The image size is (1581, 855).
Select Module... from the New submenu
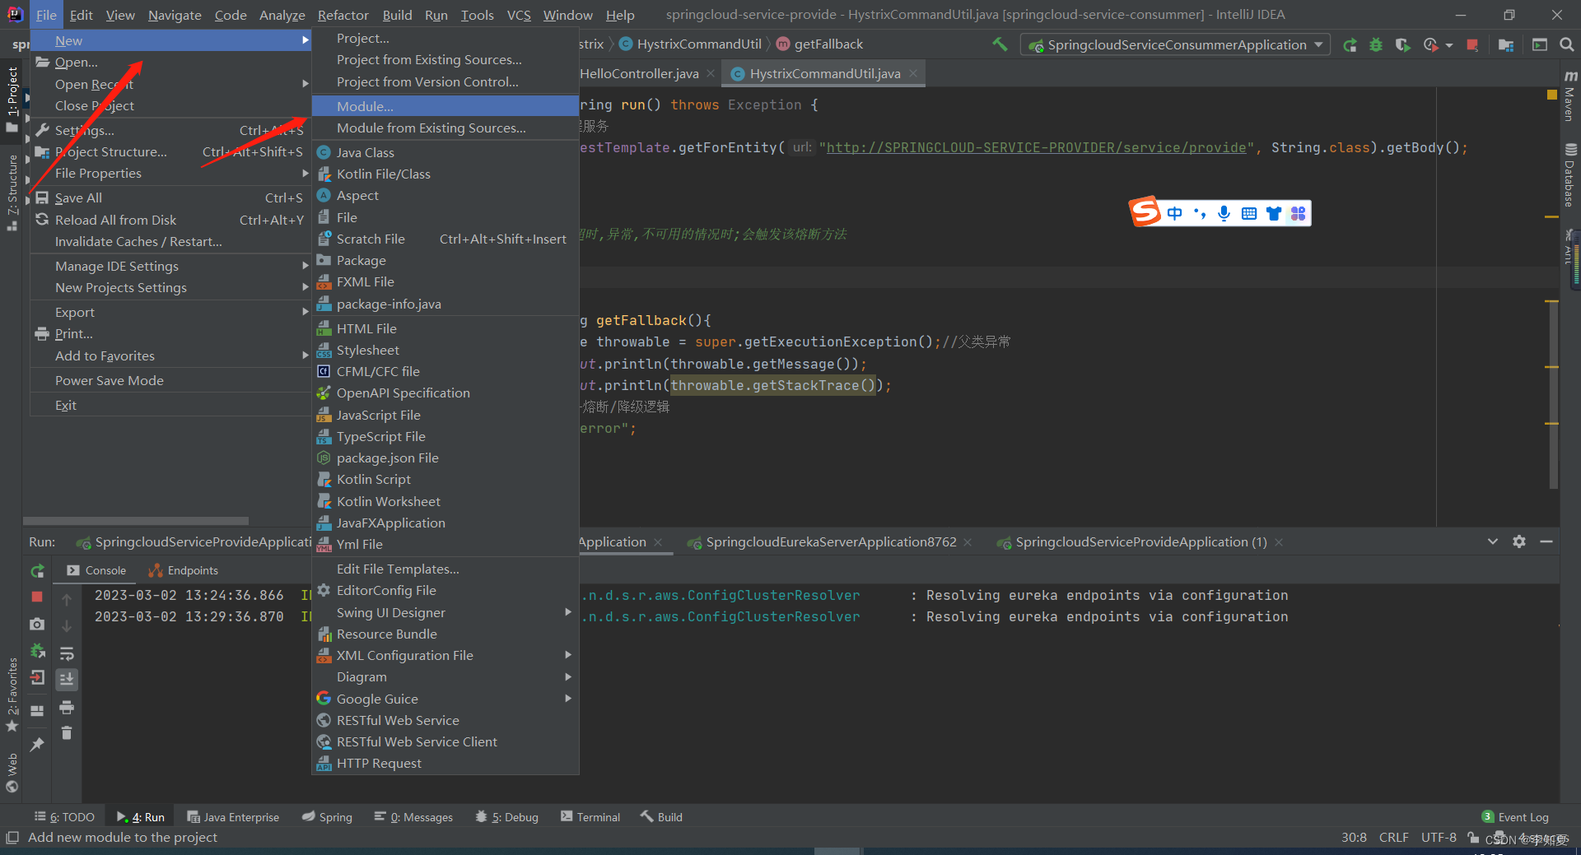[365, 105]
